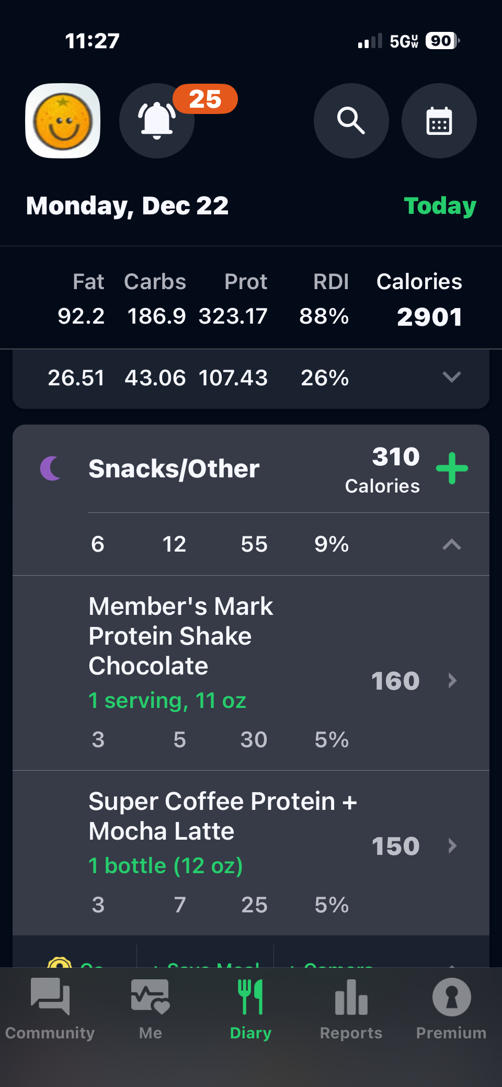Select the Monday, Dec 22 date heading

coord(128,206)
